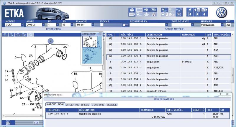This screenshot has height=127, width=236.
Task: Click the wheel rim icon
Action: (154, 14)
